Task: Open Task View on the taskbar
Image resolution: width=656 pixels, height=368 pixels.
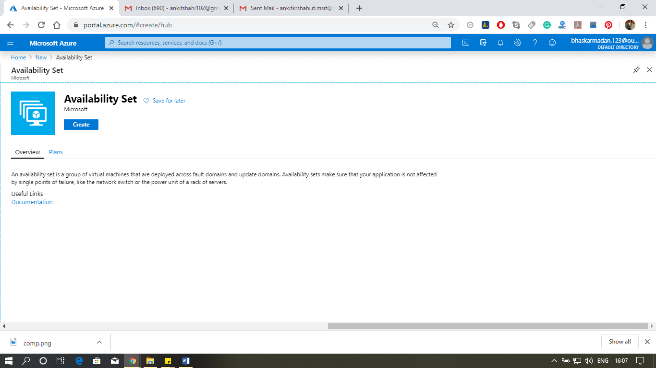Action: coord(61,361)
